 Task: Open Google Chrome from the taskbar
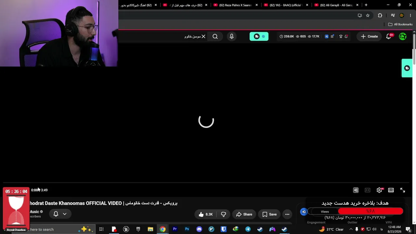[162, 229]
